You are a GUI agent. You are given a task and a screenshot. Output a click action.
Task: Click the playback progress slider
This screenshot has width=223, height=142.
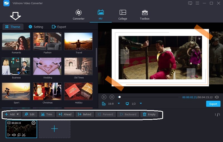click(x=148, y=97)
